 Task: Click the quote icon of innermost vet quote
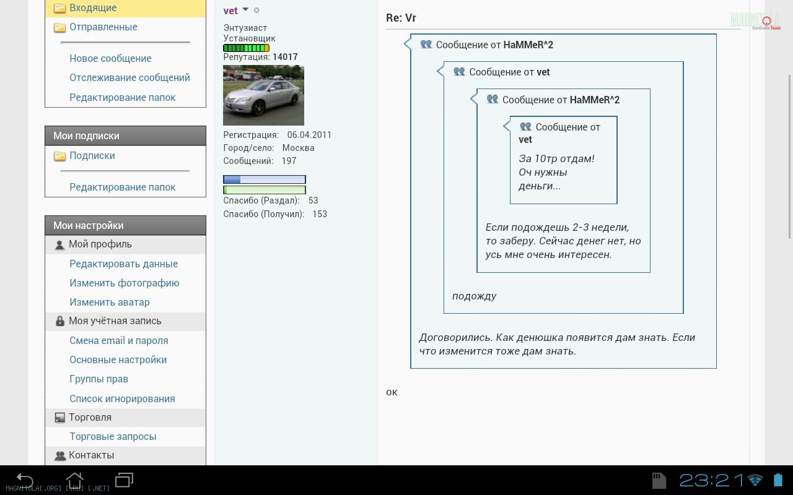coord(525,126)
